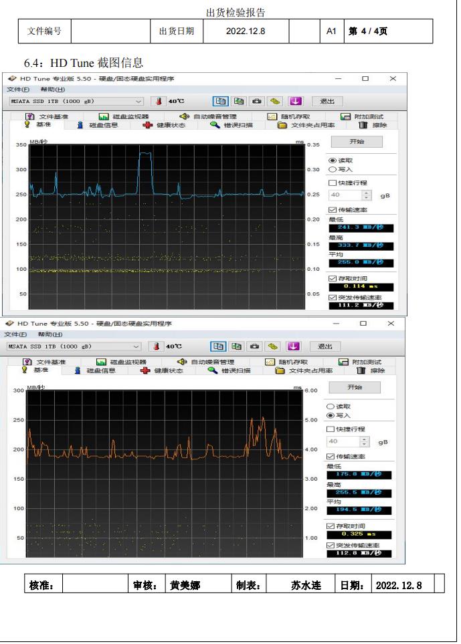Open 帮助(H) menu in lower window
The image size is (461, 644).
(50, 334)
